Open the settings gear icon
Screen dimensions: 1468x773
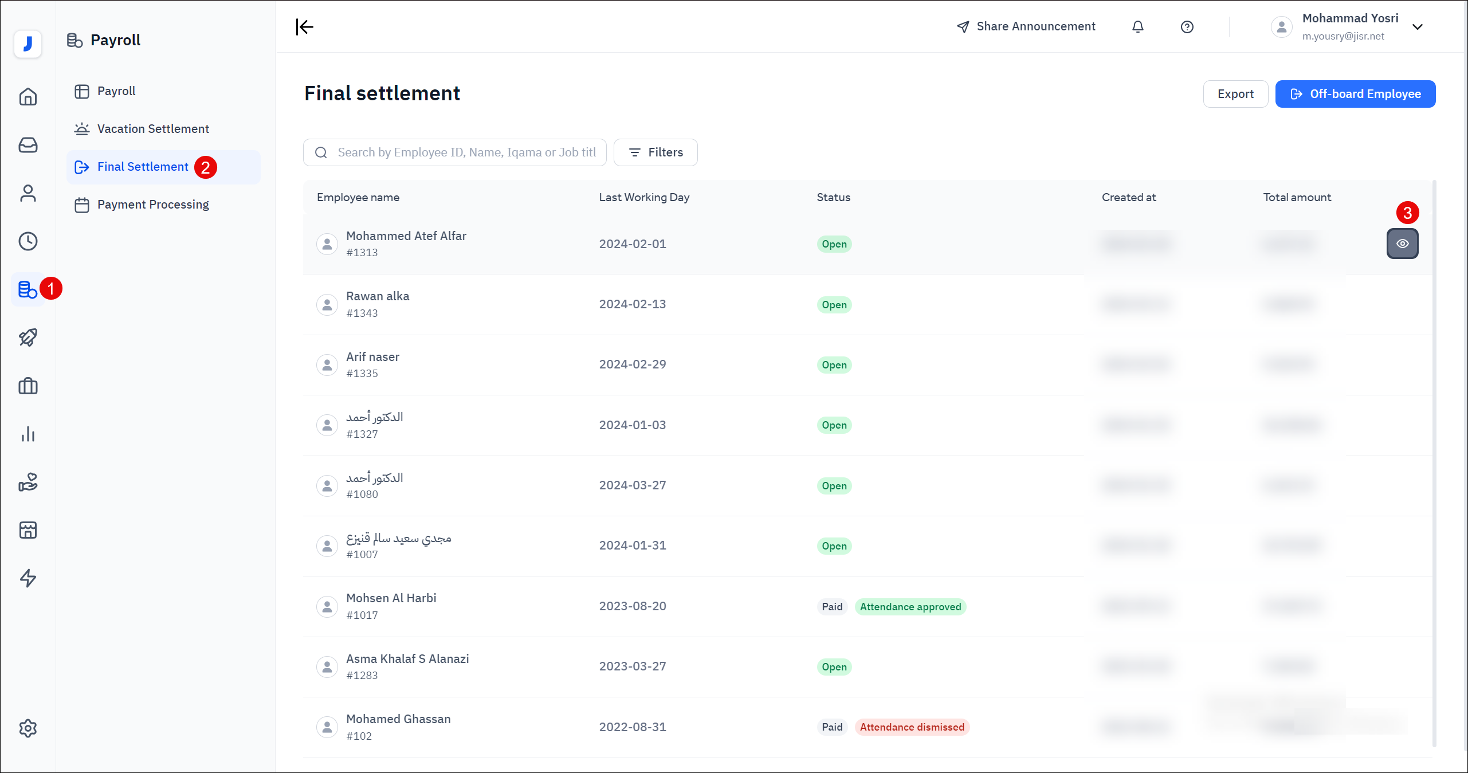28,728
